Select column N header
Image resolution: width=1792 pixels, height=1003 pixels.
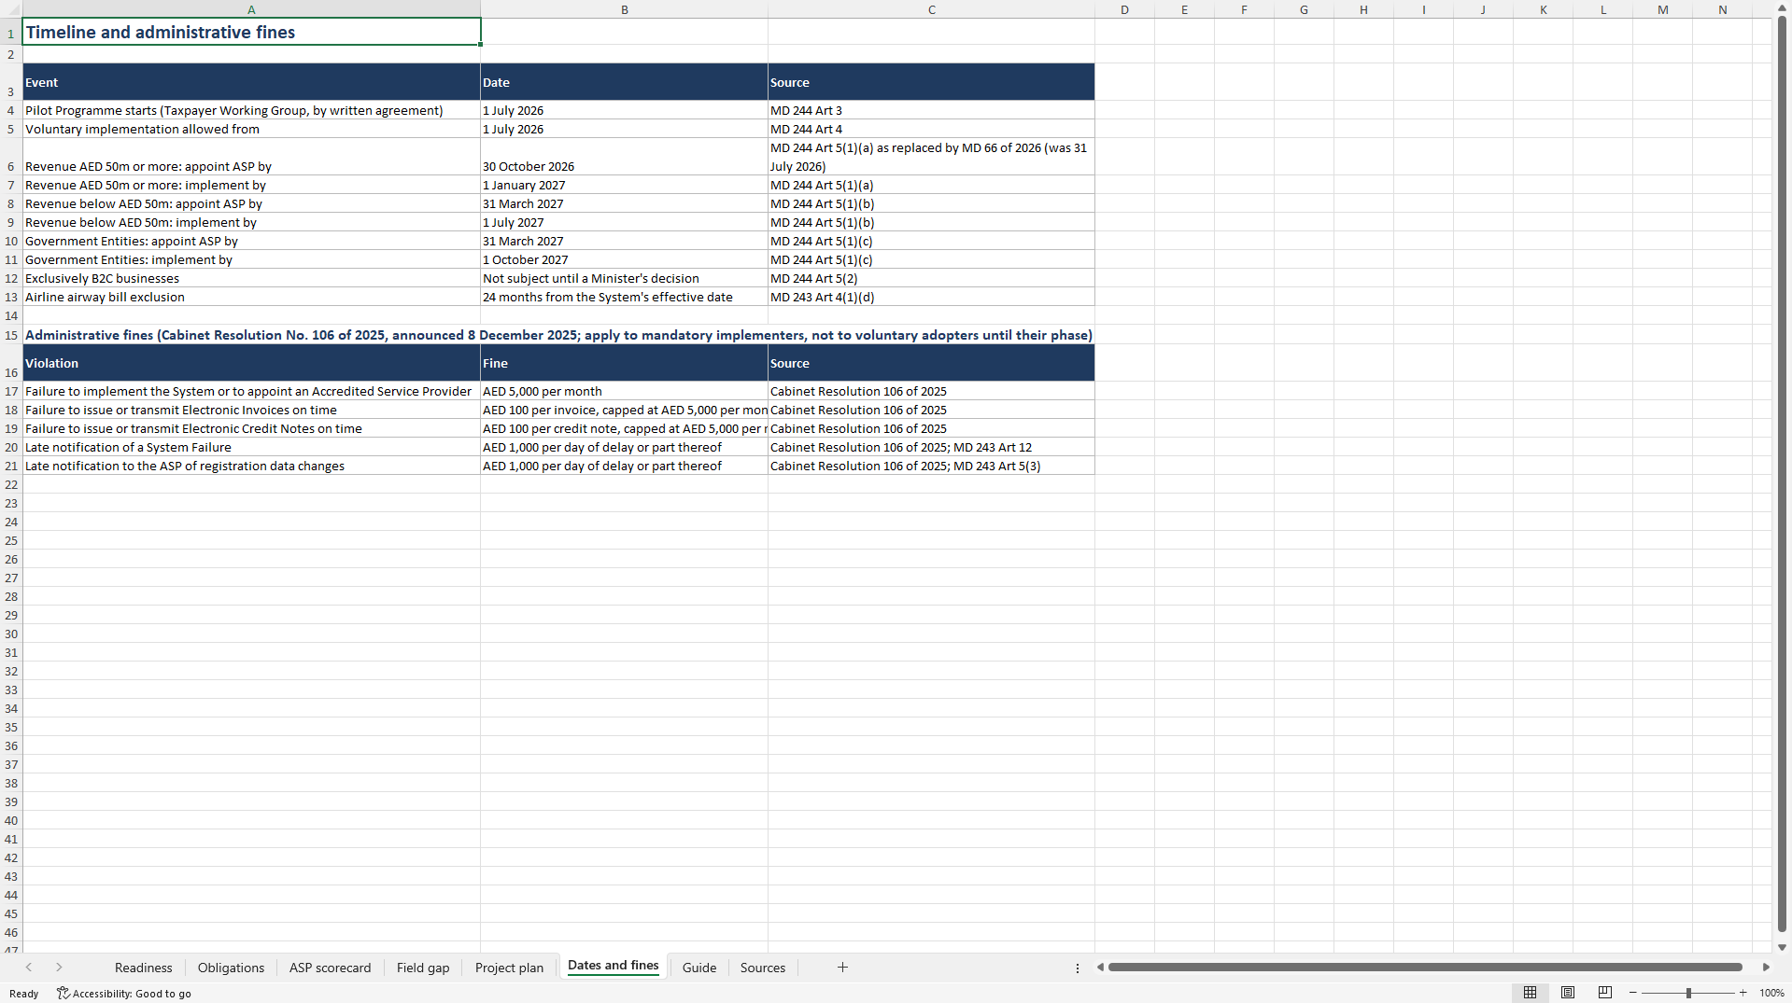(1722, 9)
